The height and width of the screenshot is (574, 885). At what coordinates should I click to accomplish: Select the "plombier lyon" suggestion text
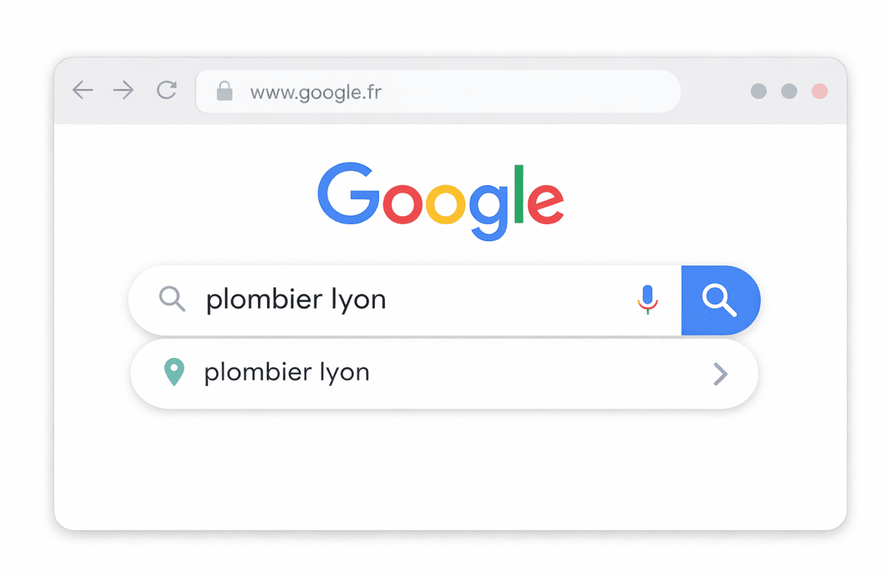(287, 373)
